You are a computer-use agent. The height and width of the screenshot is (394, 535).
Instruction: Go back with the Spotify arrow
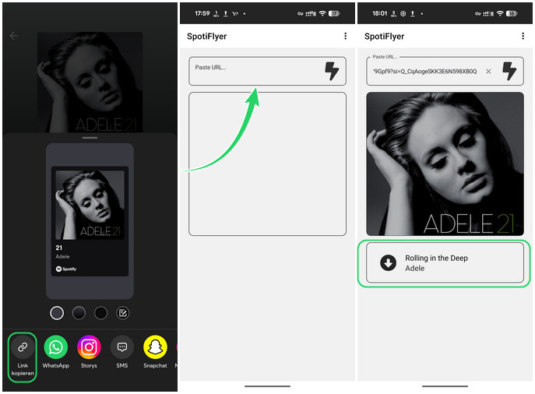[x=14, y=36]
